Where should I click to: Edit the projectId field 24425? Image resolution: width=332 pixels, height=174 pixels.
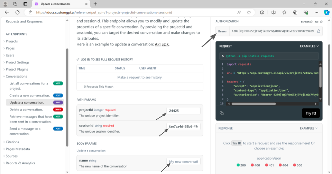(x=183, y=111)
